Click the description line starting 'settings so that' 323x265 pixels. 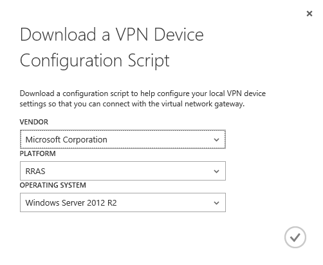click(x=132, y=104)
